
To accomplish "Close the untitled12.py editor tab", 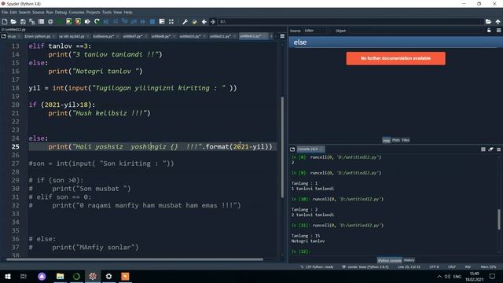I will coord(265,36).
